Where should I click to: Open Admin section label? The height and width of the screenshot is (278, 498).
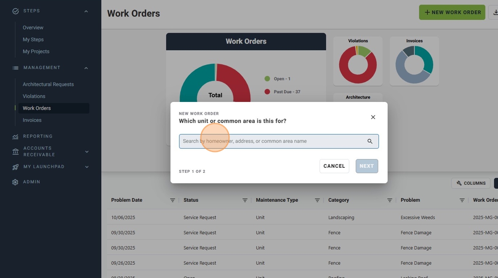click(32, 182)
